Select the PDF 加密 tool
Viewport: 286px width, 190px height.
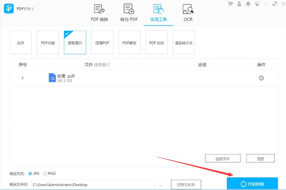pyautogui.click(x=156, y=43)
